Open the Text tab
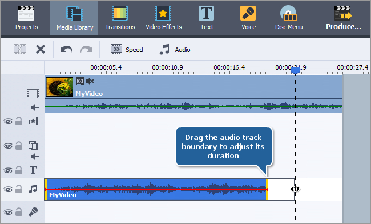Screen dimensions: 371x224 point(207,18)
